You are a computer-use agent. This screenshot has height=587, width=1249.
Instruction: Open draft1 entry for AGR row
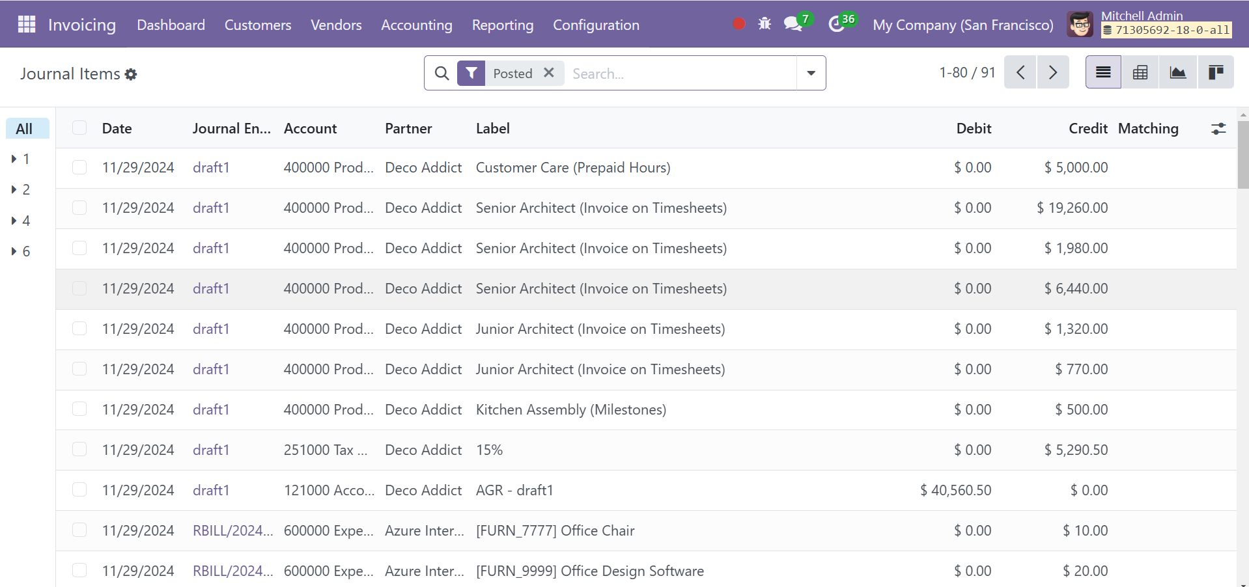pos(211,490)
